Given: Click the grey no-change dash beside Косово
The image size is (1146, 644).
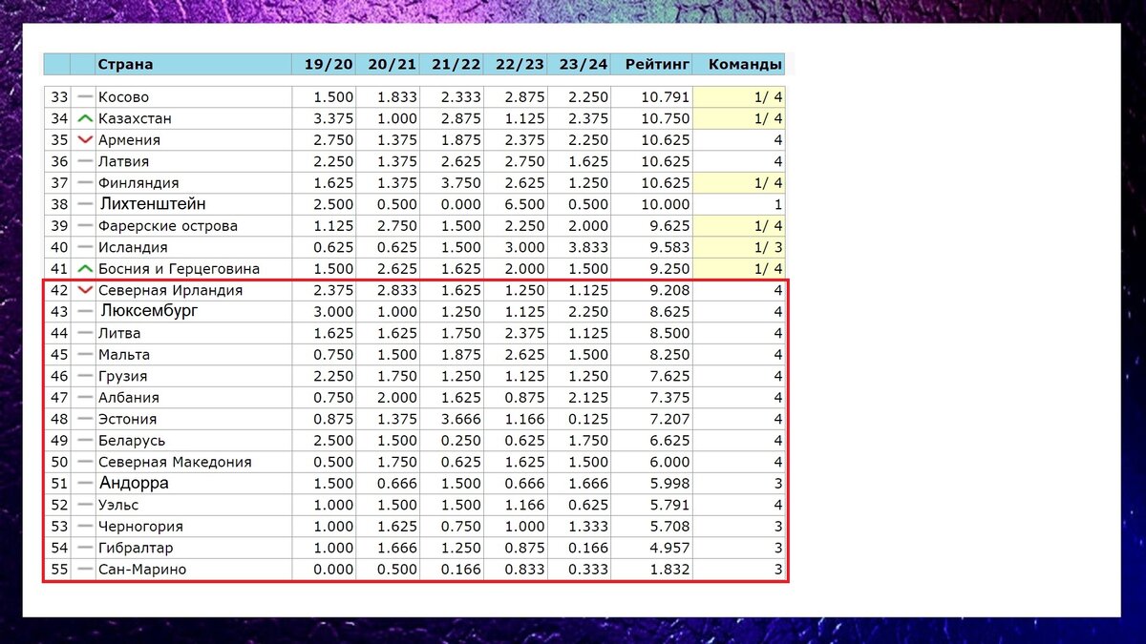Looking at the screenshot, I should [x=85, y=97].
